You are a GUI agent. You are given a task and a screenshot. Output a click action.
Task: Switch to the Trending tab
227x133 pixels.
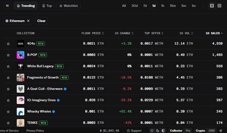26,6
